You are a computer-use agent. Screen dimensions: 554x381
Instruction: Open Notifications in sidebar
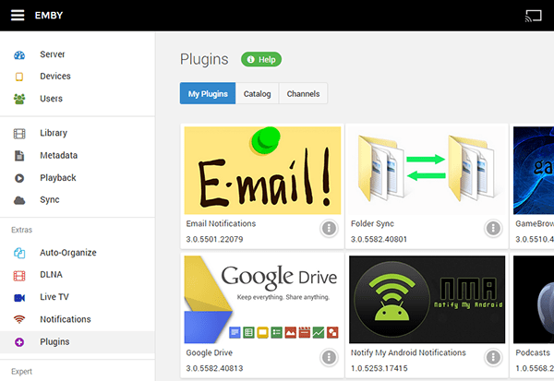point(78,319)
